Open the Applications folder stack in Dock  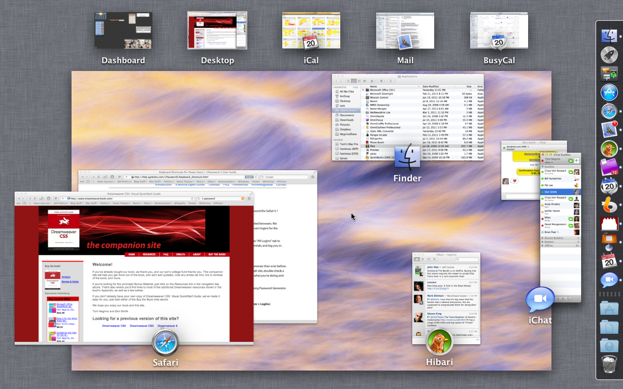point(609,308)
